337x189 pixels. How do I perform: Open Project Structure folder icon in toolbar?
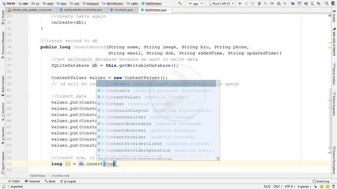click(293, 4)
